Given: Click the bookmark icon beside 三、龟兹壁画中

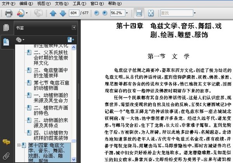Looking at the screenshot, I should click(x=29, y=70).
